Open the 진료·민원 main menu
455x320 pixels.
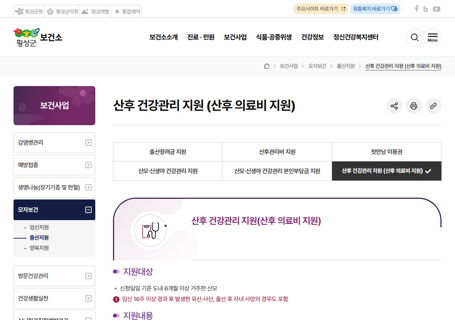pos(201,37)
